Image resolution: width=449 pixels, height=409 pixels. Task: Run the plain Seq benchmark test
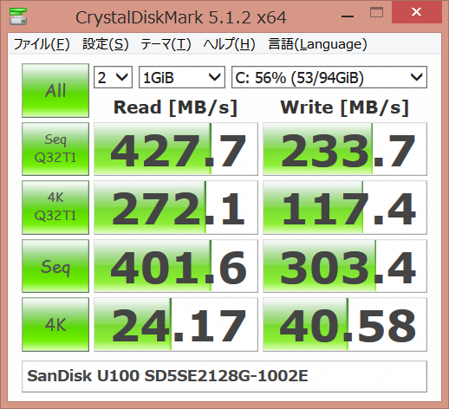(x=55, y=266)
